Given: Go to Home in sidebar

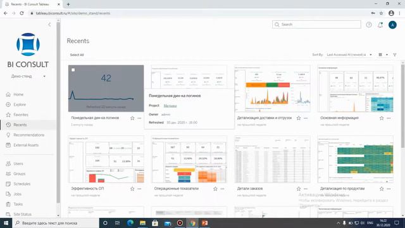Looking at the screenshot, I should (18, 94).
